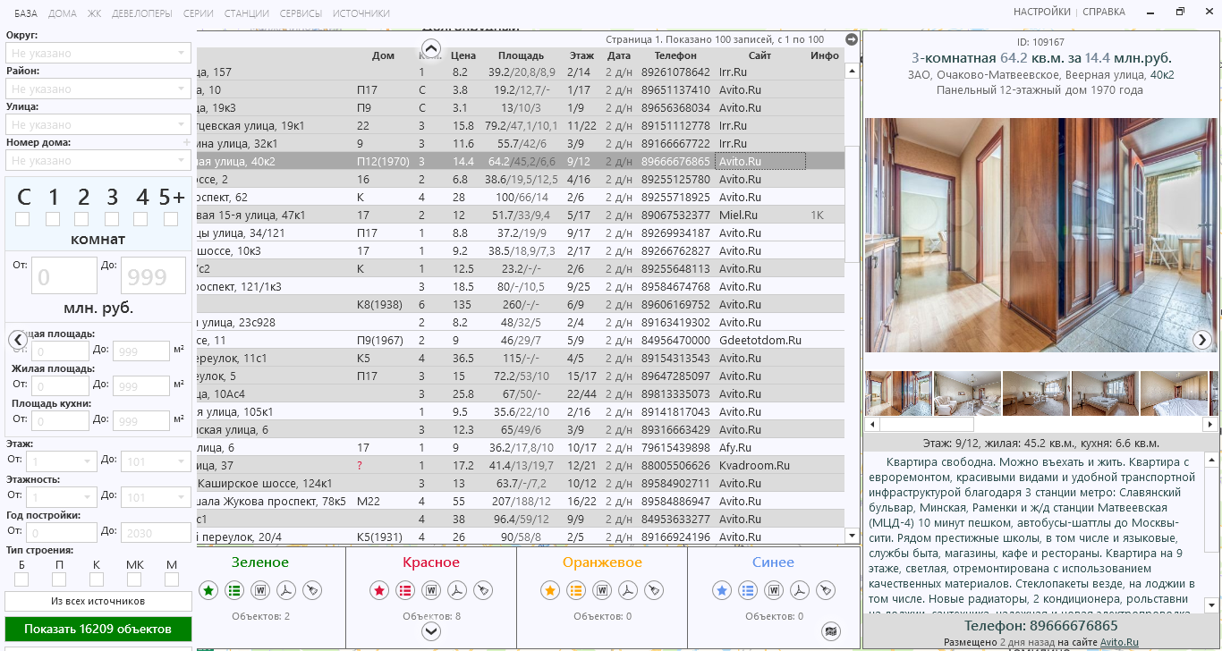Show next photo in apartment gallery

click(1202, 340)
